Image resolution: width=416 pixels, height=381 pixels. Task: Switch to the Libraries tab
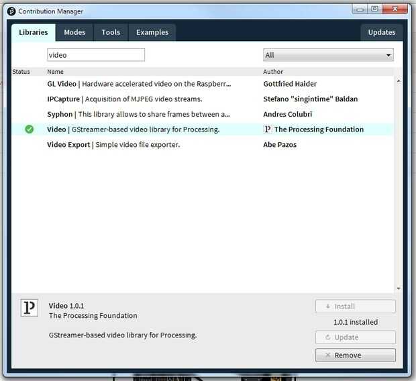tap(34, 32)
